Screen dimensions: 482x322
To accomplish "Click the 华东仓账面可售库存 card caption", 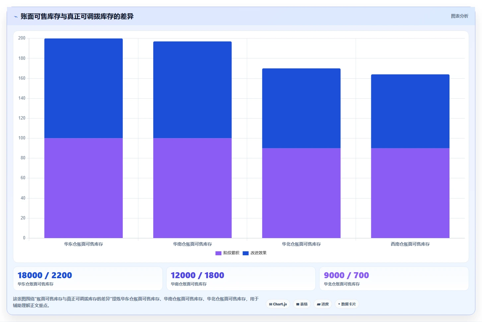I will [x=35, y=284].
